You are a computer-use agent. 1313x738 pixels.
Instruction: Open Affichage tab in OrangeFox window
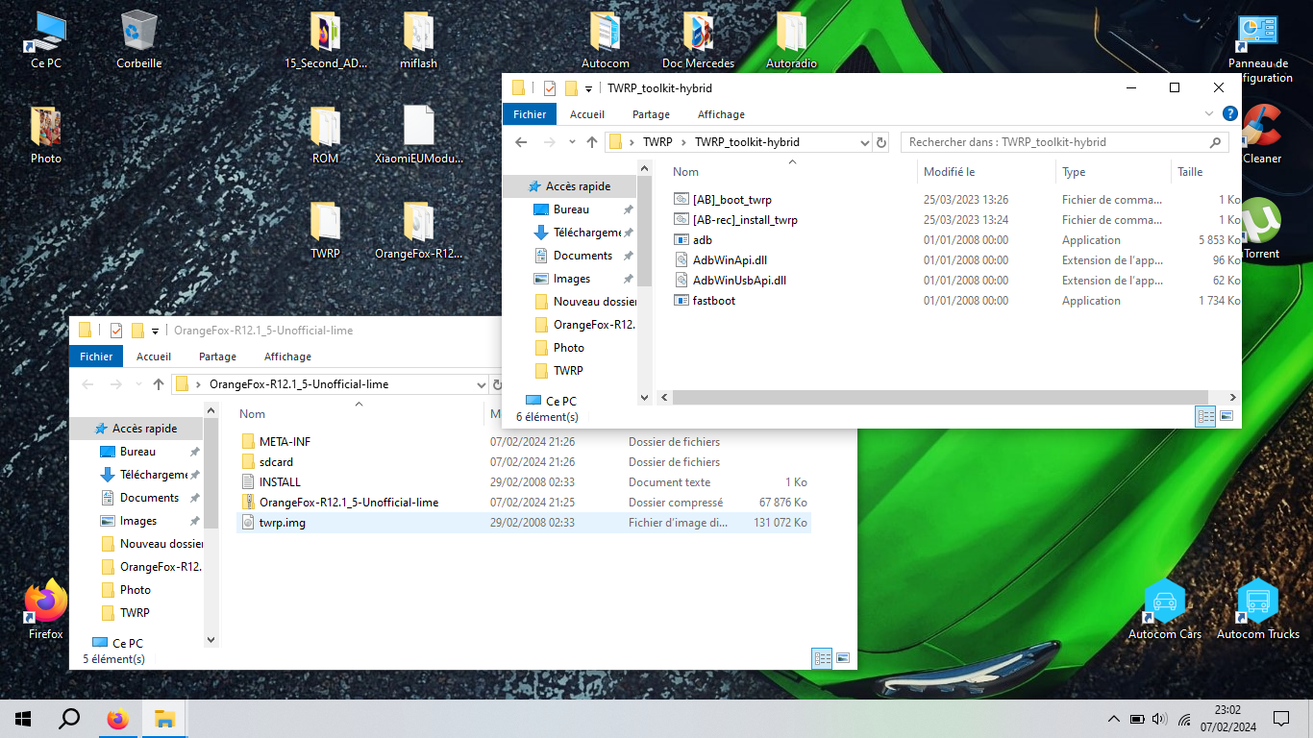(x=287, y=357)
